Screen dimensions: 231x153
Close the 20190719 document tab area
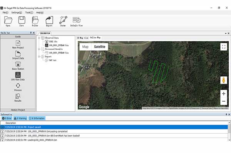tap(228, 34)
